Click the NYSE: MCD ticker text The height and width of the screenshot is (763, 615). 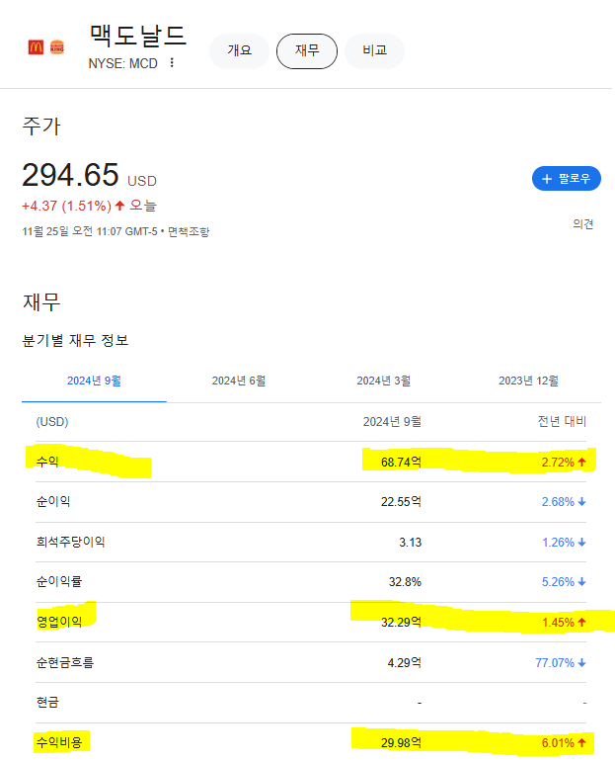[123, 63]
